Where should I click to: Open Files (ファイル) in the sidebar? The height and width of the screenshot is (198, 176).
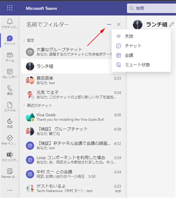(x=10, y=107)
